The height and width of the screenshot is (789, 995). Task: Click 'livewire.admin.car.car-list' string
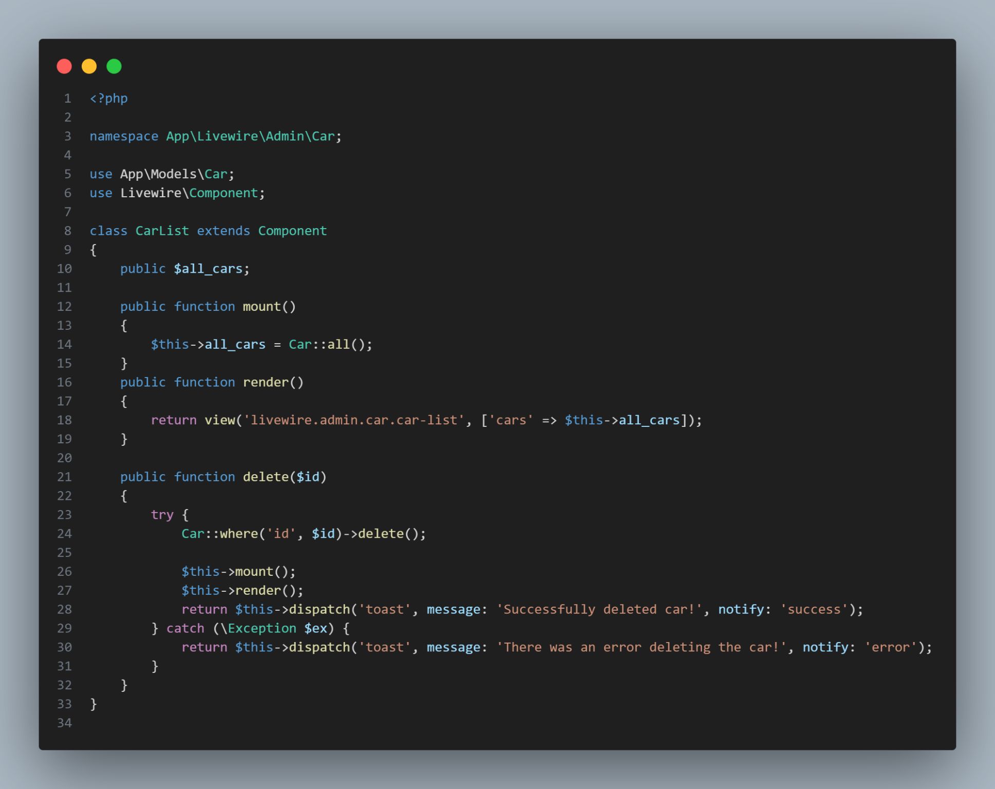point(353,420)
